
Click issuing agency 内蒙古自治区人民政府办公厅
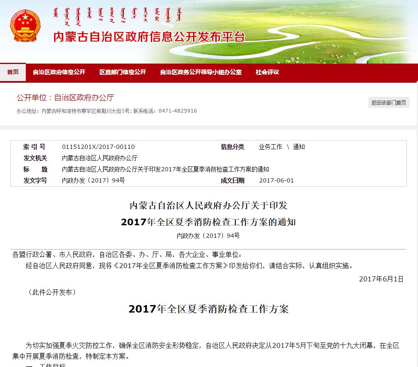100,158
